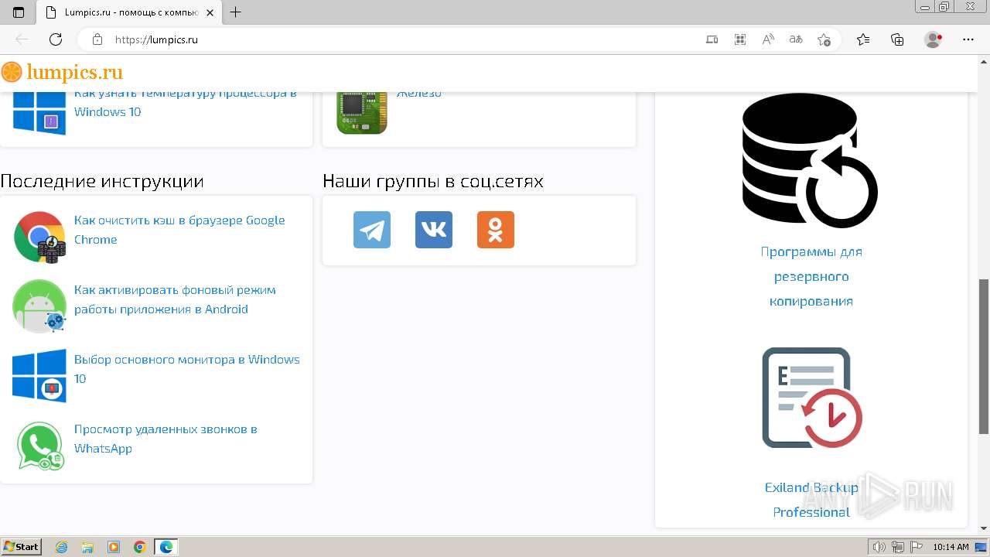The image size is (990, 557).
Task: Add page to favorites star icon
Action: 824,39
